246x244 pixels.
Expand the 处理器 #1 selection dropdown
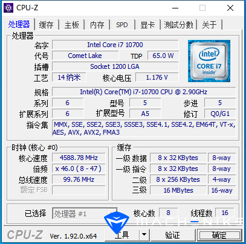(112, 213)
